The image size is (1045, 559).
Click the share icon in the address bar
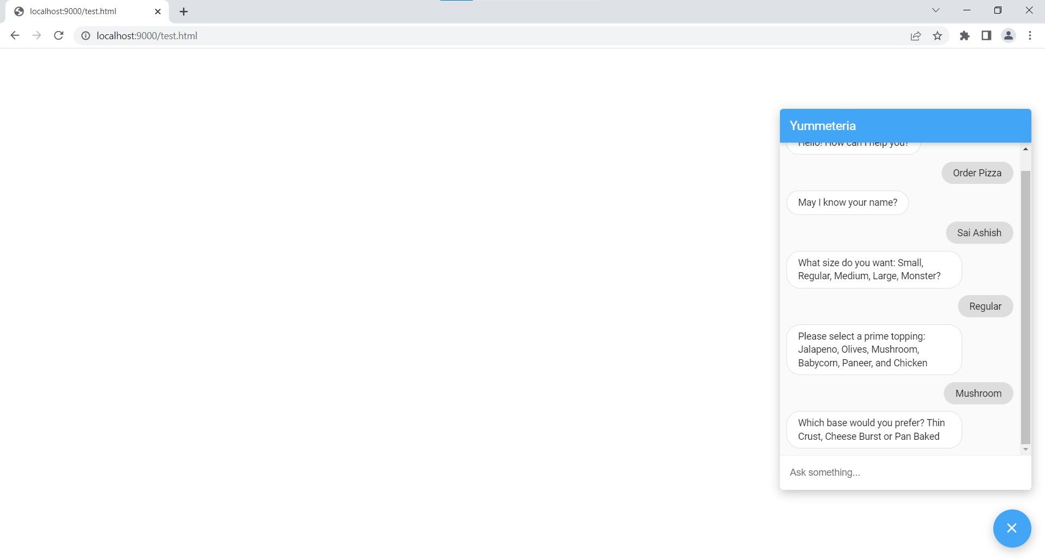pyautogui.click(x=915, y=35)
